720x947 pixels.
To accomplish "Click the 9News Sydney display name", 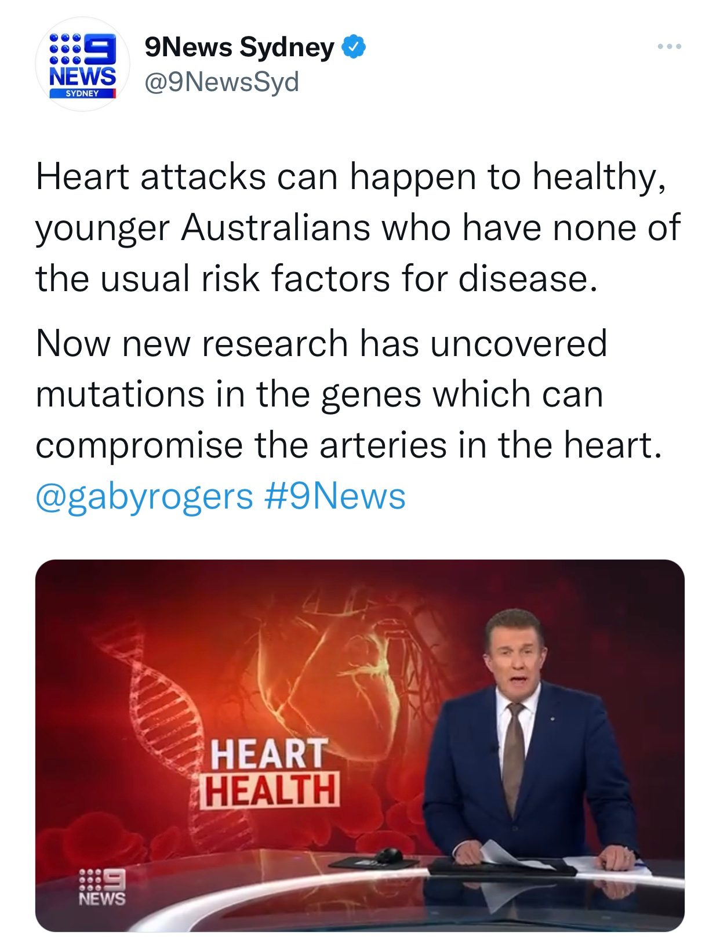I will (239, 48).
